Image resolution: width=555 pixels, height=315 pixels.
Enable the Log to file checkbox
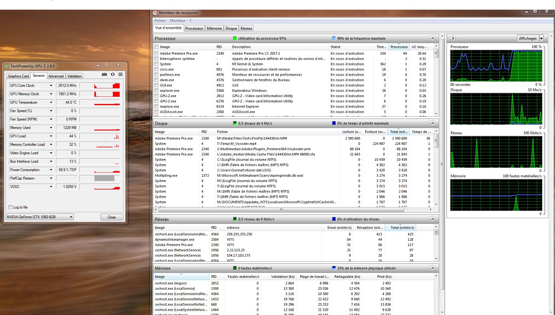click(x=11, y=207)
